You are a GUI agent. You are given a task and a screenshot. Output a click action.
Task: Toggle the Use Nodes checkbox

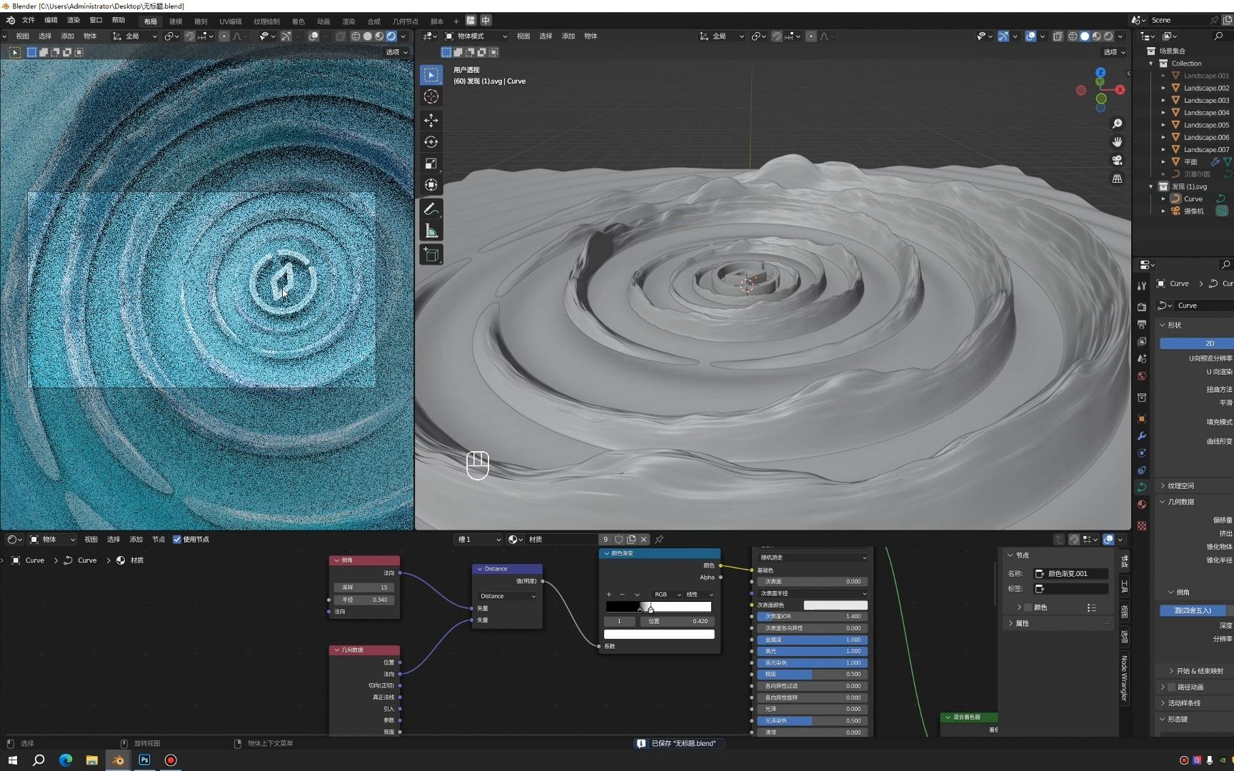point(177,540)
